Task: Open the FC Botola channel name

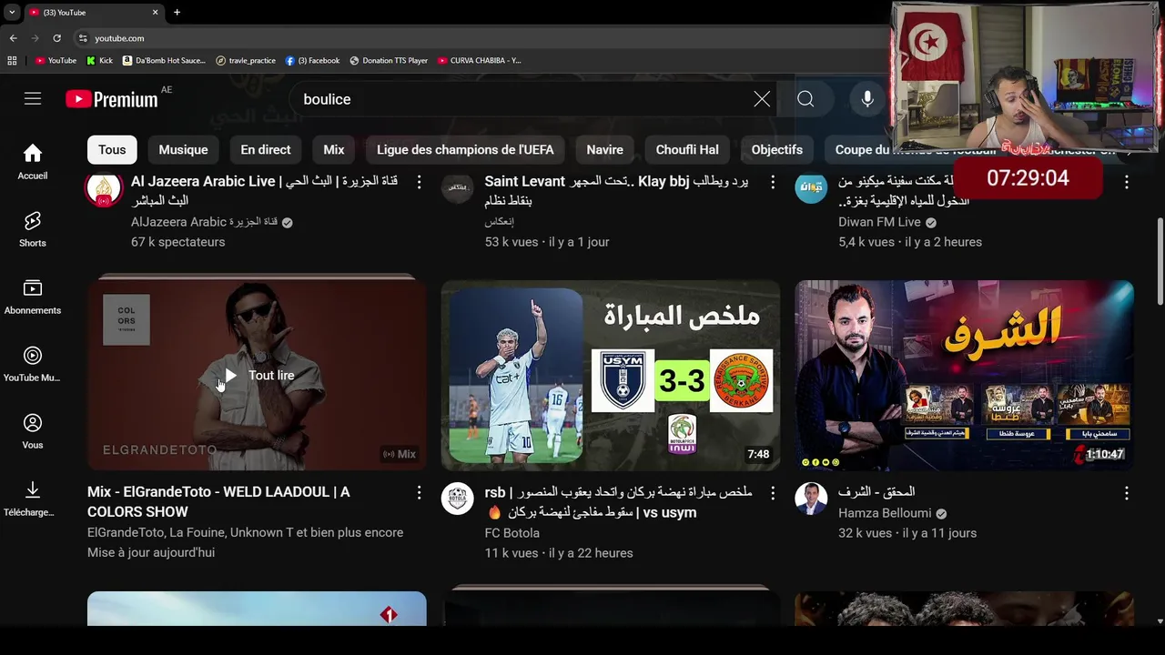Action: (x=512, y=533)
